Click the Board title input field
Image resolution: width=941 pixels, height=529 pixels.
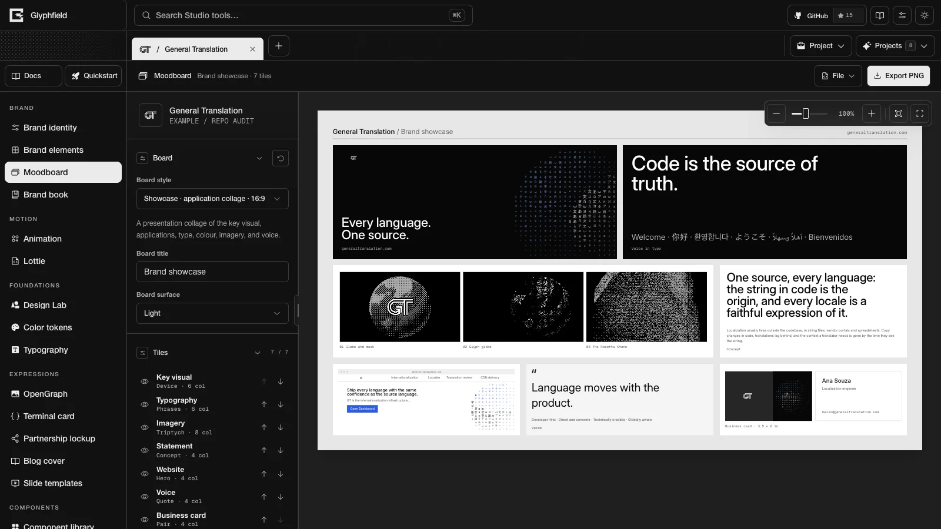[x=212, y=272]
